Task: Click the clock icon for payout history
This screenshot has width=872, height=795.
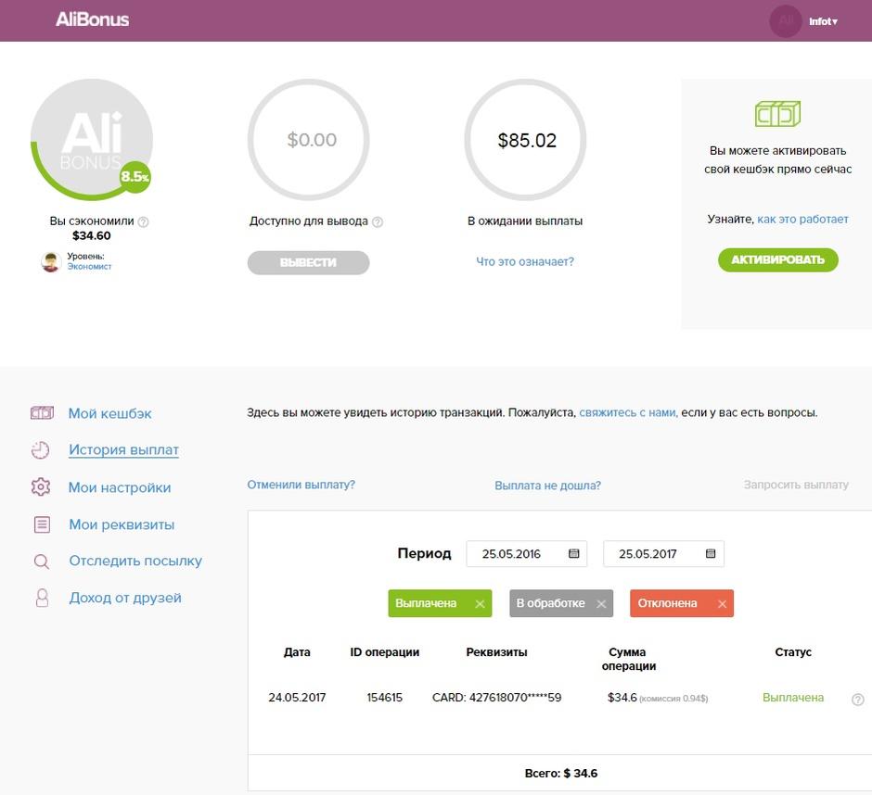Action: (41, 450)
